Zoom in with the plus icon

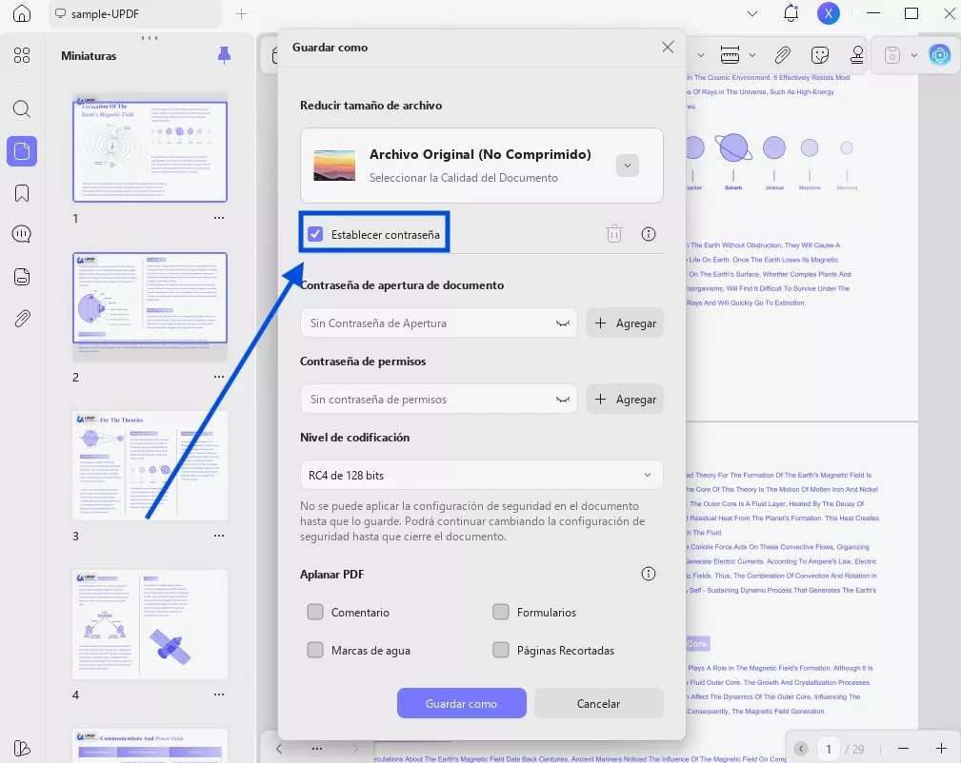click(x=941, y=749)
